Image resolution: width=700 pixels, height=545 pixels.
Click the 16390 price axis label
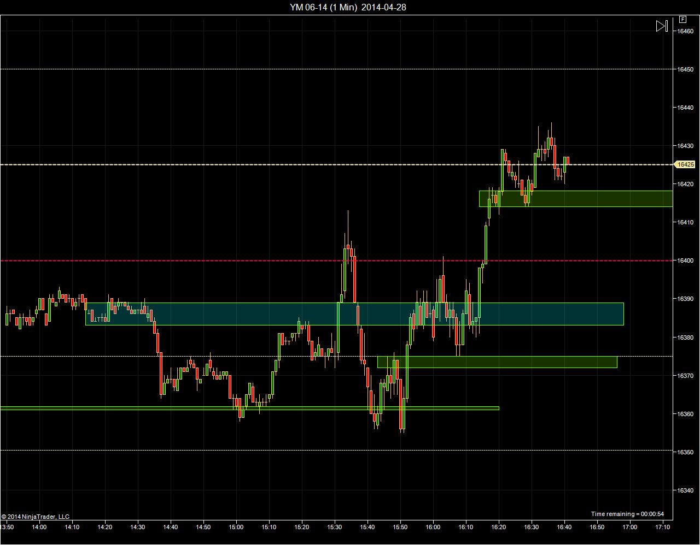tap(685, 299)
